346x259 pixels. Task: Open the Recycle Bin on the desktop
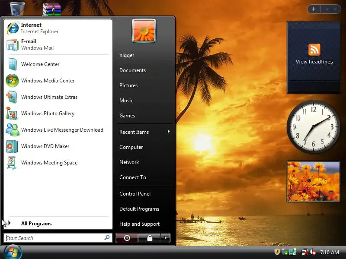click(17, 8)
